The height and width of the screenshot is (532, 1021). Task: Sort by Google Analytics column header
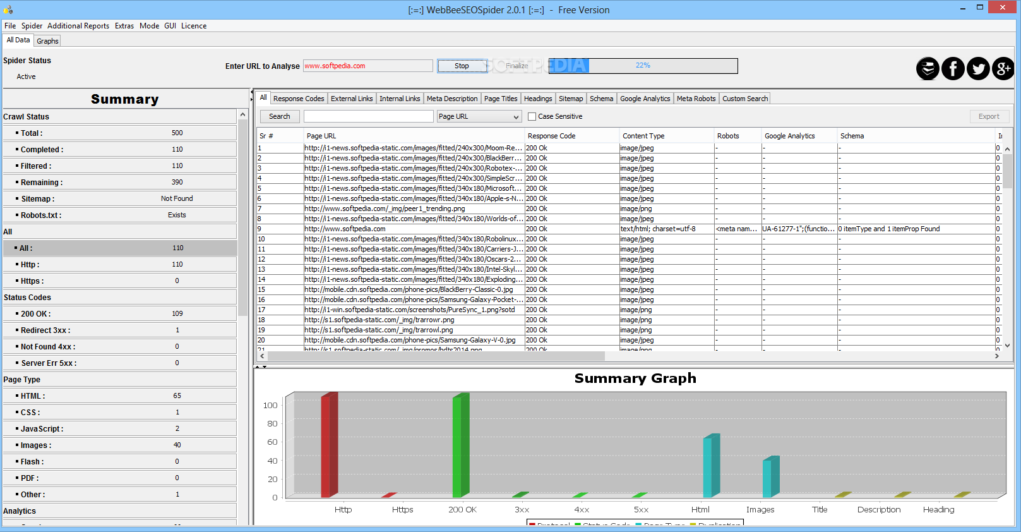[x=799, y=136]
